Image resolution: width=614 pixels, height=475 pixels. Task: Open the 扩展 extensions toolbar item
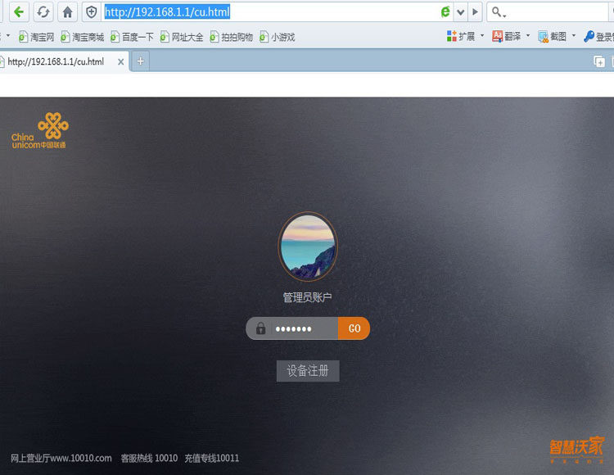(461, 36)
